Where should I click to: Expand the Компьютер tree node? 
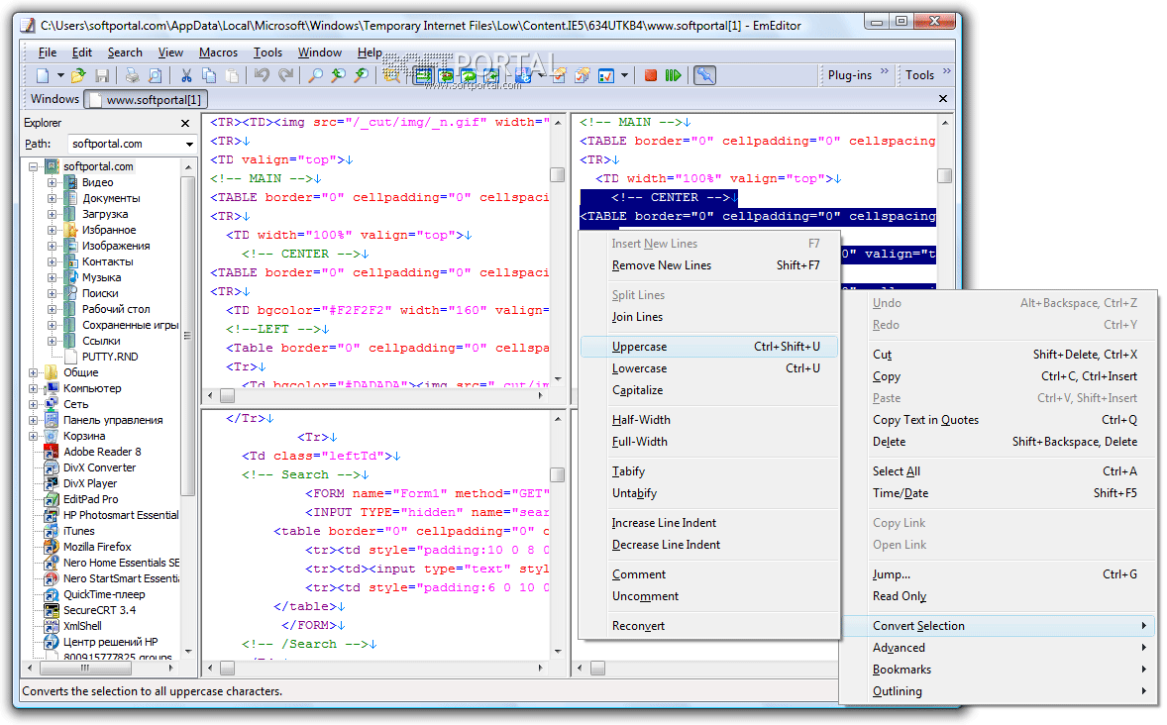coord(34,389)
